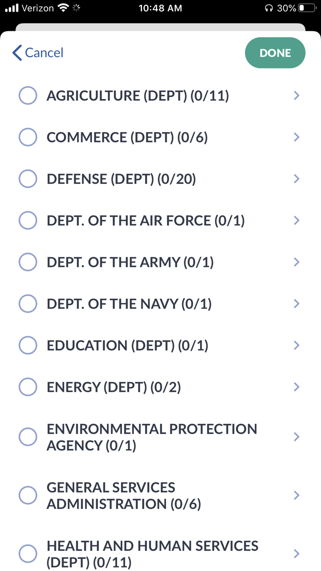Select the Energy (Dept) radio circle
Viewport: 321px width, 571px height.
(x=28, y=387)
